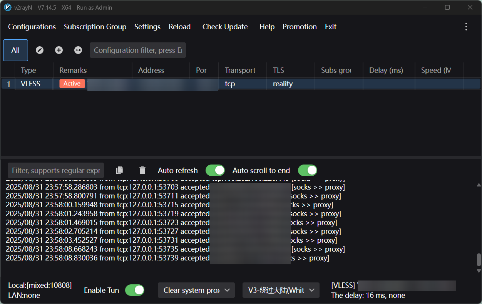The height and width of the screenshot is (304, 482).
Task: Open the Configurations menu
Action: [32, 27]
